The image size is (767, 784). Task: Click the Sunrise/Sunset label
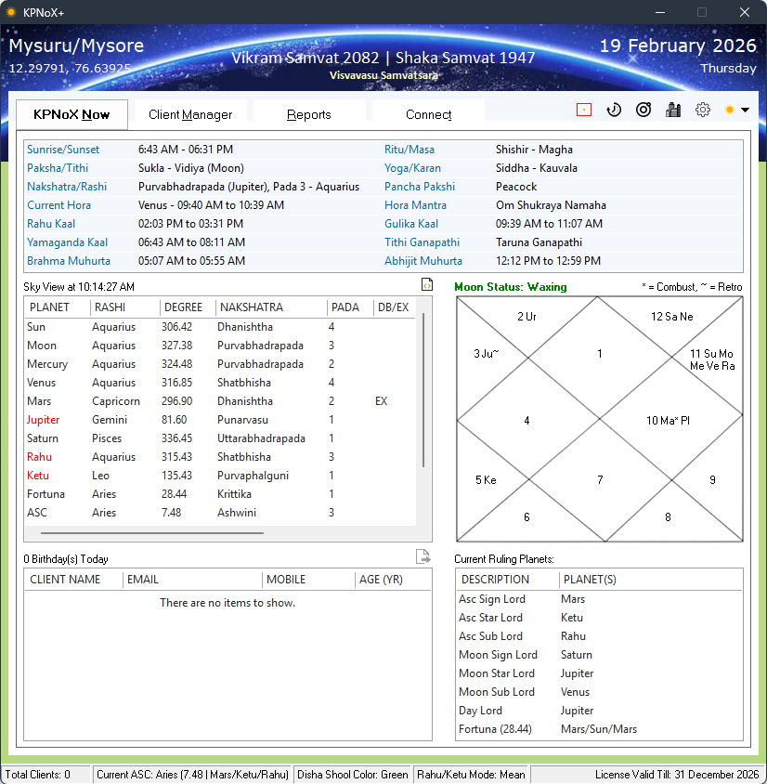pos(63,150)
